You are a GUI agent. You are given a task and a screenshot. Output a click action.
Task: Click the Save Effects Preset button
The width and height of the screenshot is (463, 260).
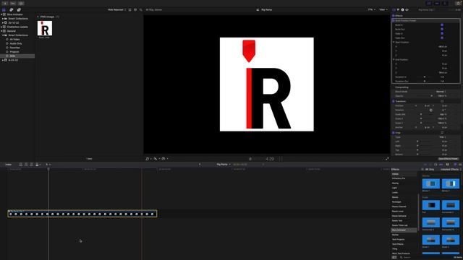pos(448,159)
